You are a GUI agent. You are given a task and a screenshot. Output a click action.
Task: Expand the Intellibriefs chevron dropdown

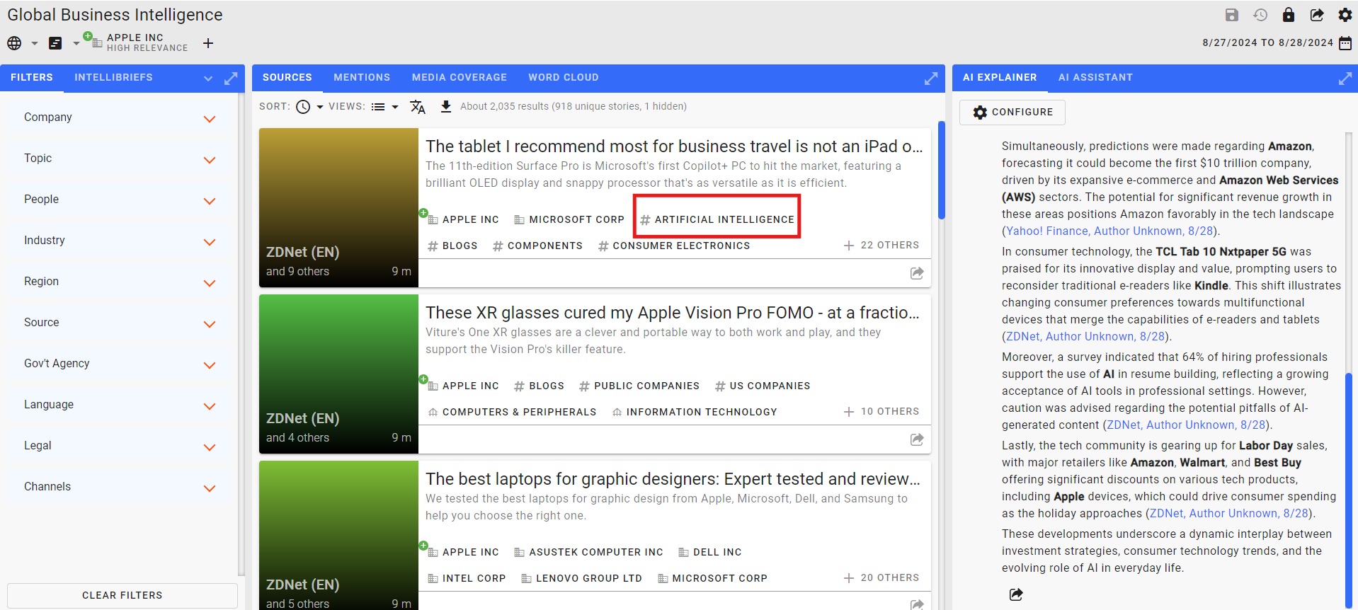pyautogui.click(x=208, y=79)
